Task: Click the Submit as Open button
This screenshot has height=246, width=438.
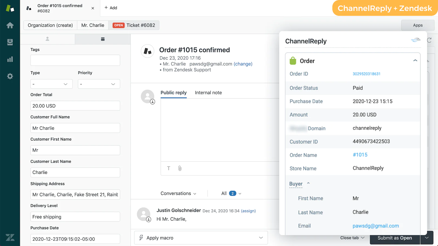Action: 394,238
